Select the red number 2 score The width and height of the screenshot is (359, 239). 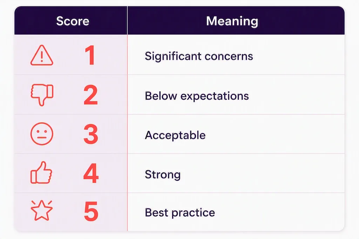coord(91,95)
